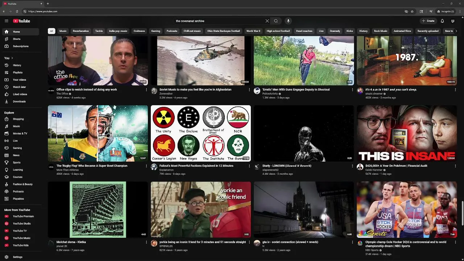This screenshot has height=261, width=464.
Task: Select the World War II chip
Action: [x=253, y=31]
